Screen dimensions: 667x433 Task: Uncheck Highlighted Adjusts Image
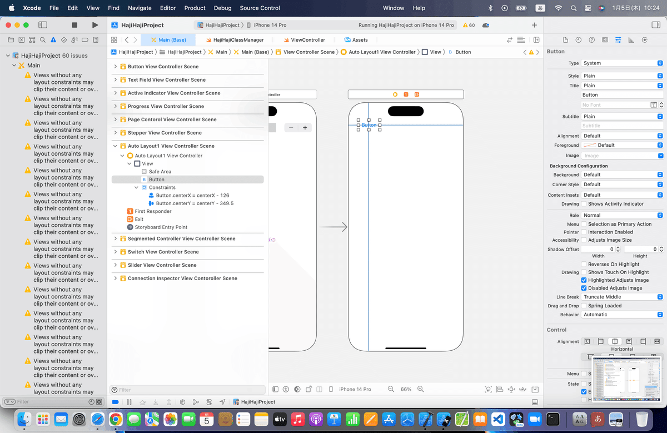click(584, 280)
